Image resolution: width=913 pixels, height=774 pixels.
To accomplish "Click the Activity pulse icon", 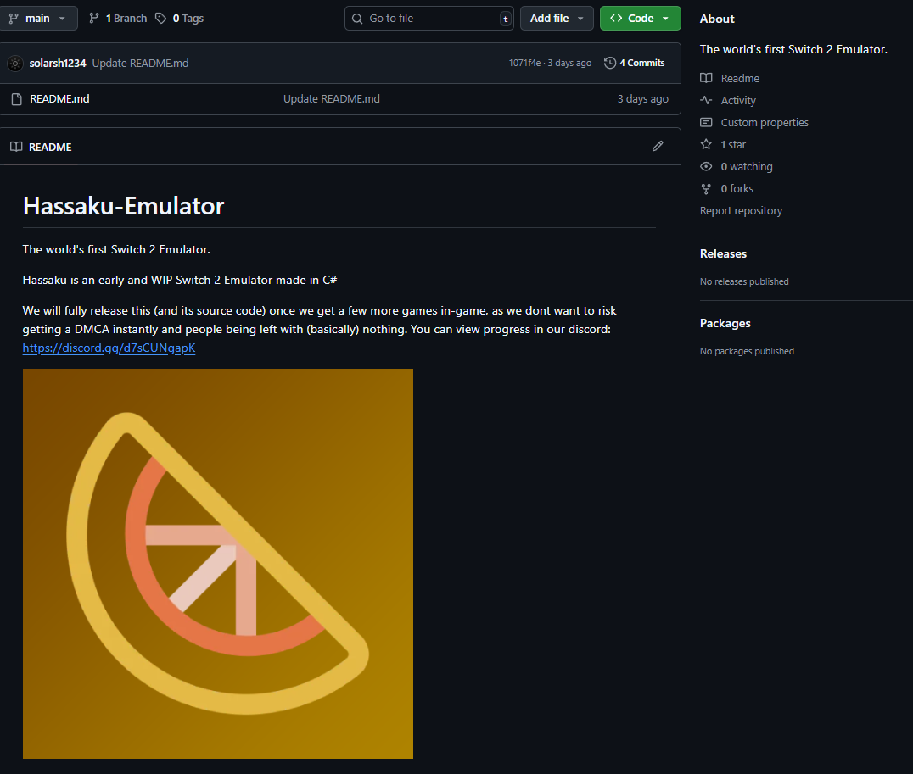I will coord(706,100).
